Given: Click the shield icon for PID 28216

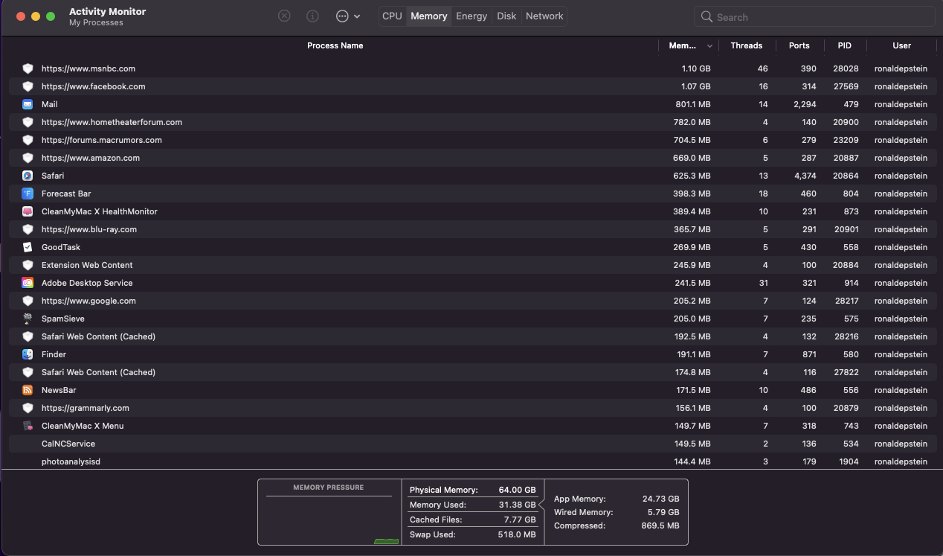Looking at the screenshot, I should click(x=28, y=336).
